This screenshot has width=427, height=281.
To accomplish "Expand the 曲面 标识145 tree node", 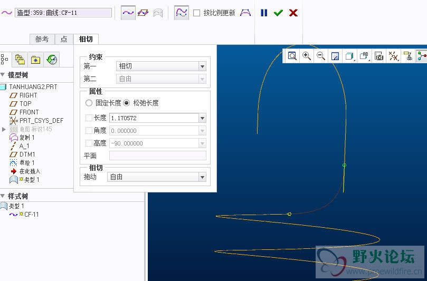I will tap(4, 129).
